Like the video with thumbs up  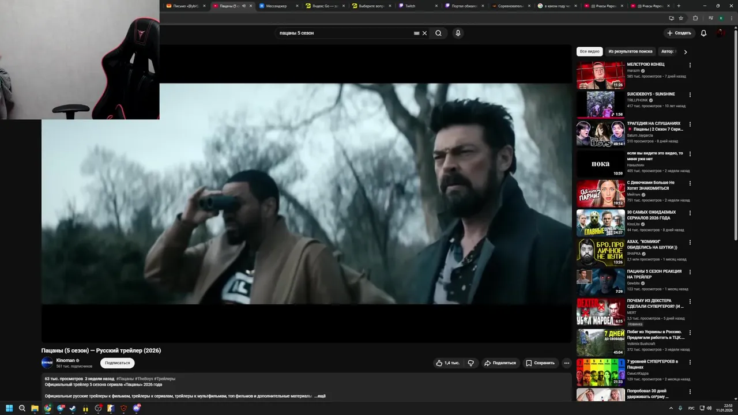pos(448,363)
